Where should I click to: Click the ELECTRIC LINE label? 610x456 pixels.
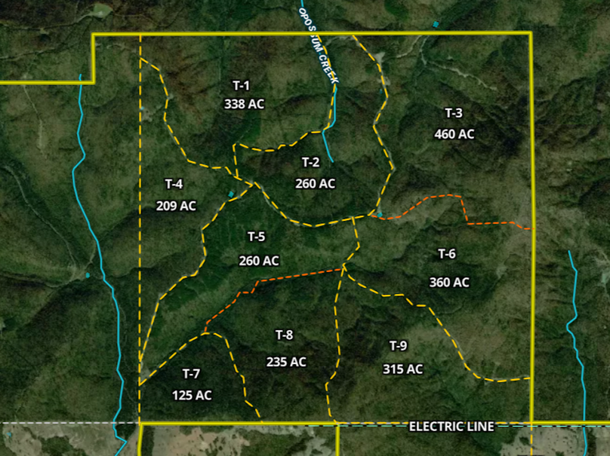[x=451, y=427]
